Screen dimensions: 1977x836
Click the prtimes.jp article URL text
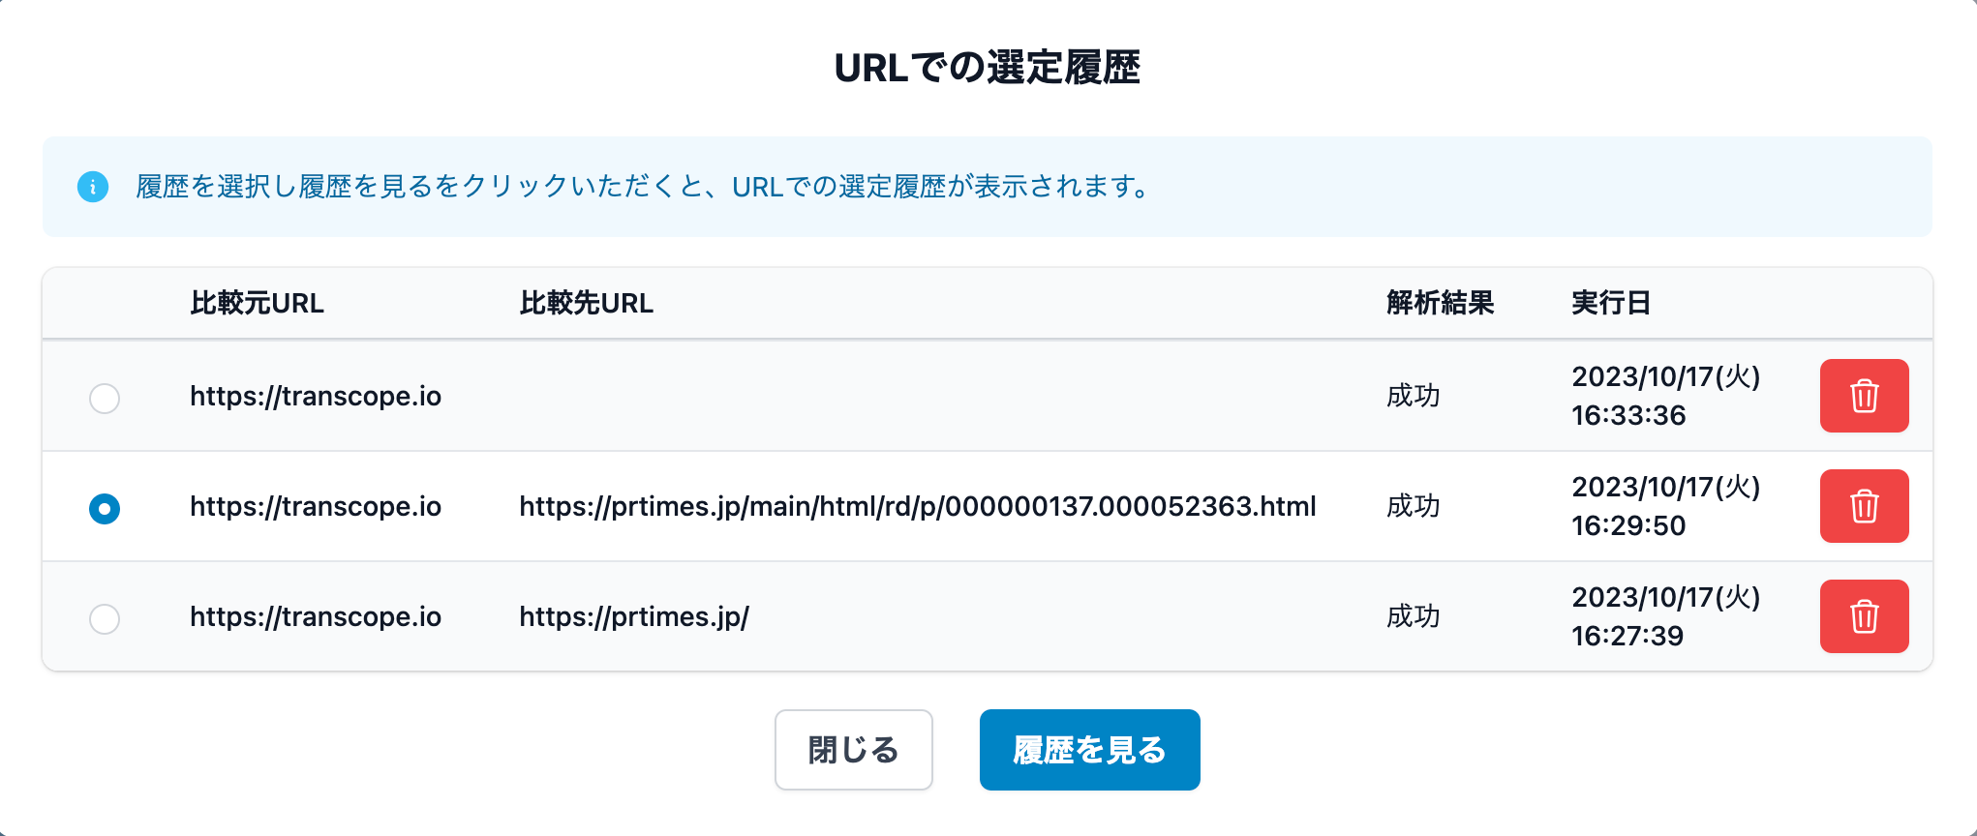coord(917,506)
